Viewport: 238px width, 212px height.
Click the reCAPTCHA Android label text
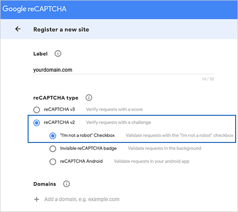point(81,161)
